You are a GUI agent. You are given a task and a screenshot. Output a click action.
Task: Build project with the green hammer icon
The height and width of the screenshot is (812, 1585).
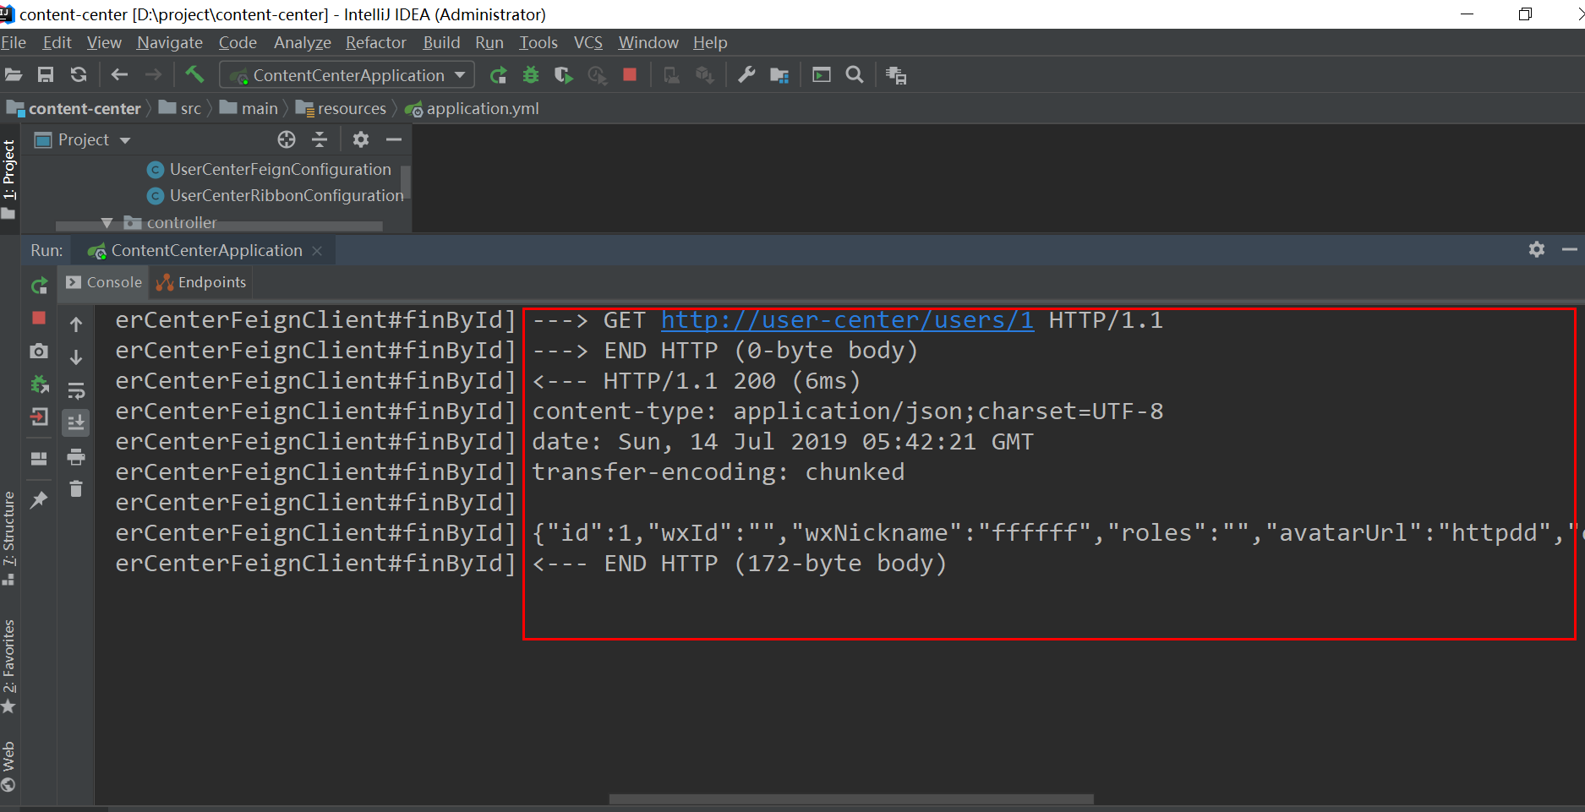(194, 74)
